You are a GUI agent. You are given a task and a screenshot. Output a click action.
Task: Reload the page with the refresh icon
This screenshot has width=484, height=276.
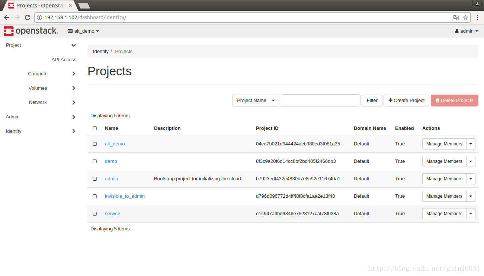point(28,17)
